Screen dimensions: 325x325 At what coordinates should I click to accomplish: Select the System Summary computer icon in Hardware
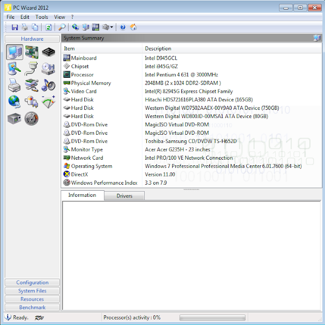click(x=15, y=52)
